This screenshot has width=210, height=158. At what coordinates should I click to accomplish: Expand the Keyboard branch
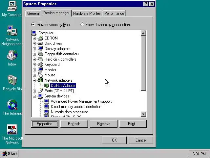[34, 65]
